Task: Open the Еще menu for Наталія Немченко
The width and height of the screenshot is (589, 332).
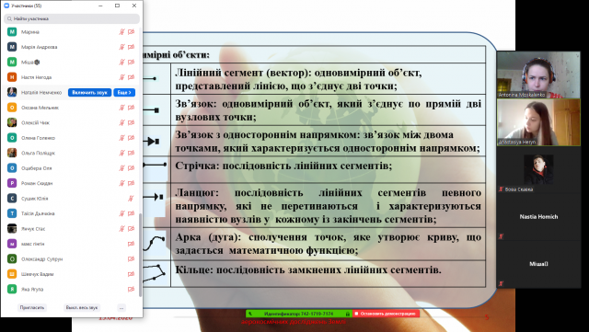Action: click(124, 92)
